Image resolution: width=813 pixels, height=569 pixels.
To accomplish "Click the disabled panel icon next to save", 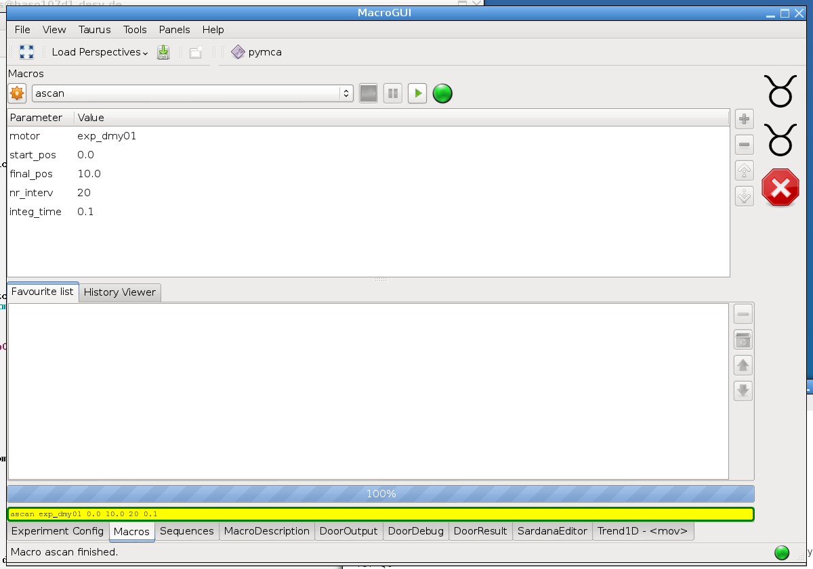I will click(196, 52).
